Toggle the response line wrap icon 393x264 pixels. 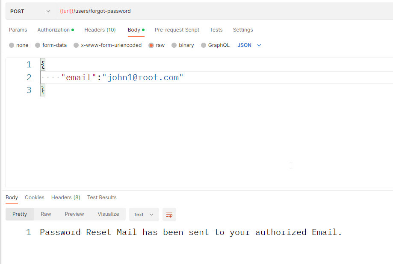pyautogui.click(x=169, y=215)
